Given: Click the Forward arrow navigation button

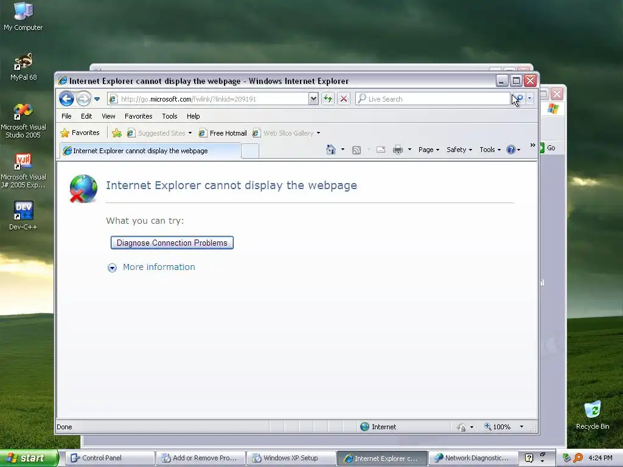Looking at the screenshot, I should (83, 99).
